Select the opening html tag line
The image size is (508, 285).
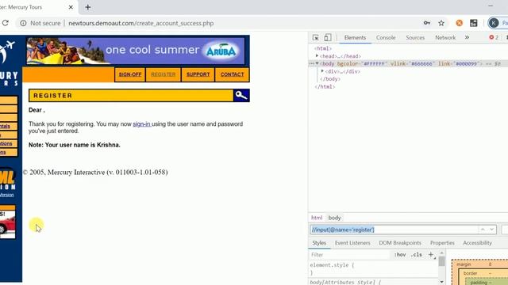click(323, 48)
